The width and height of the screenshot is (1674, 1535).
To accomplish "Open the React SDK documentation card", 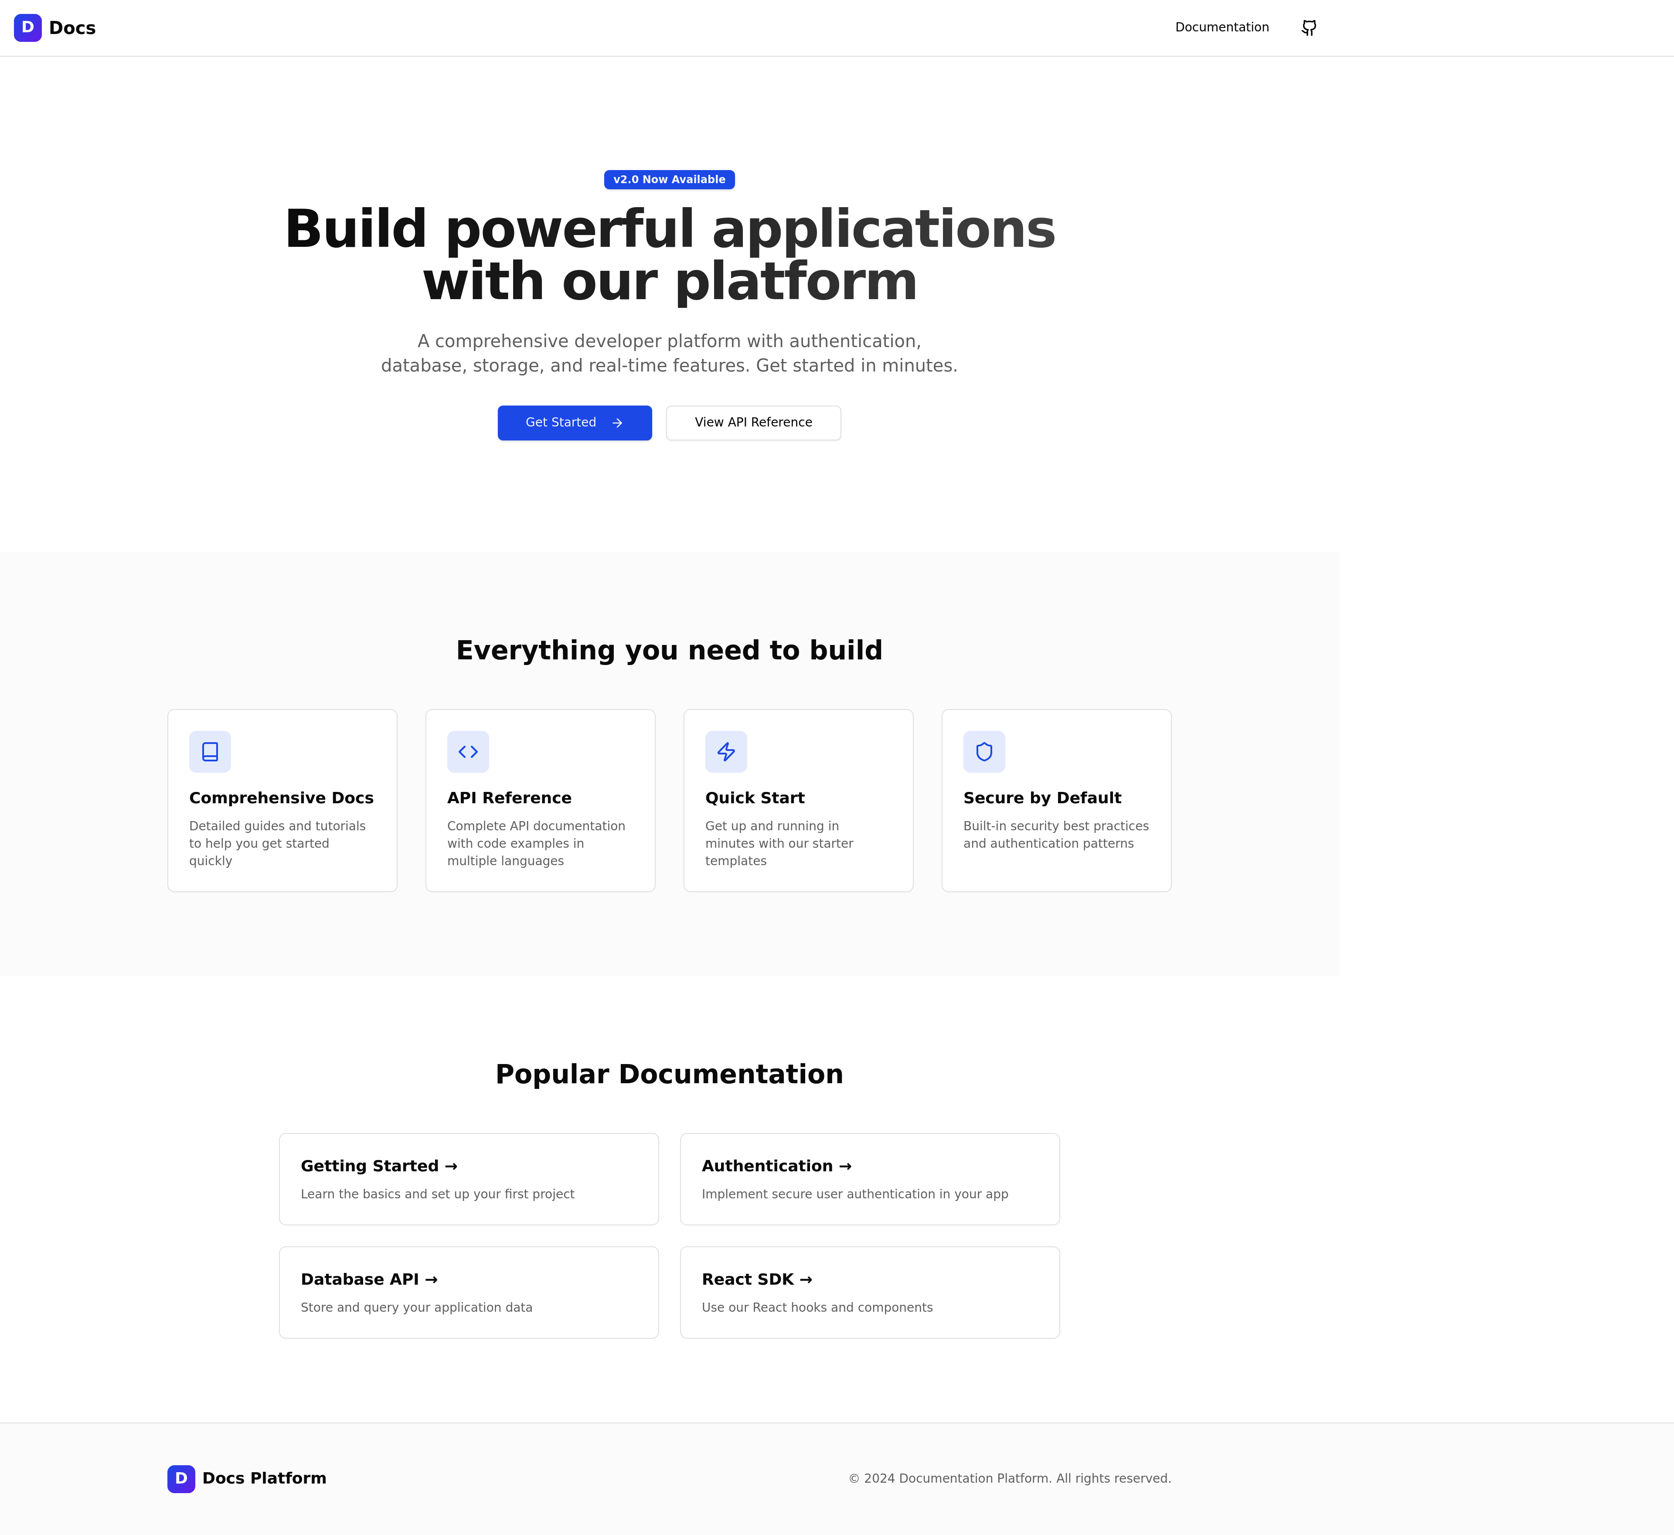I will coord(869,1292).
